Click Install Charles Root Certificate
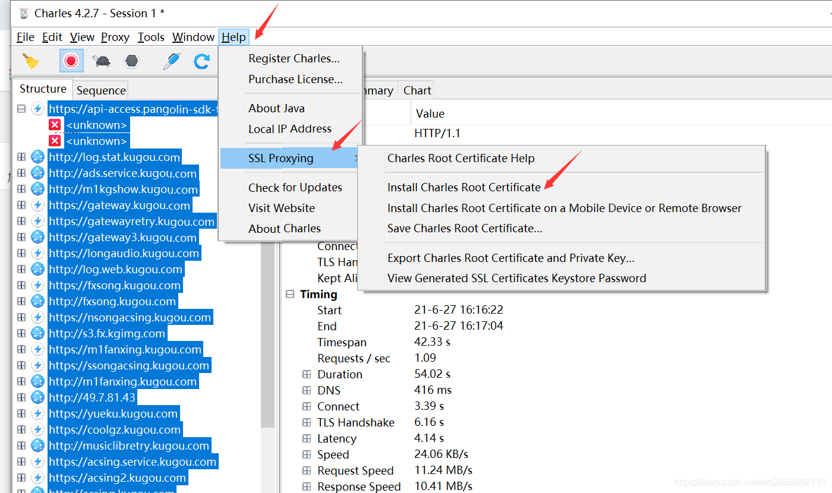This screenshot has height=493, width=832. point(464,187)
